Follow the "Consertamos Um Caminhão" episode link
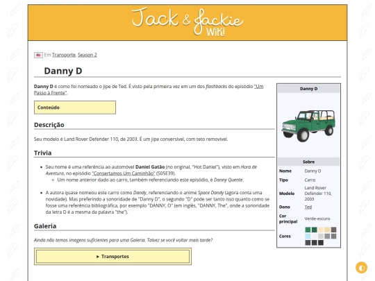The image size is (375, 281). coord(124,173)
